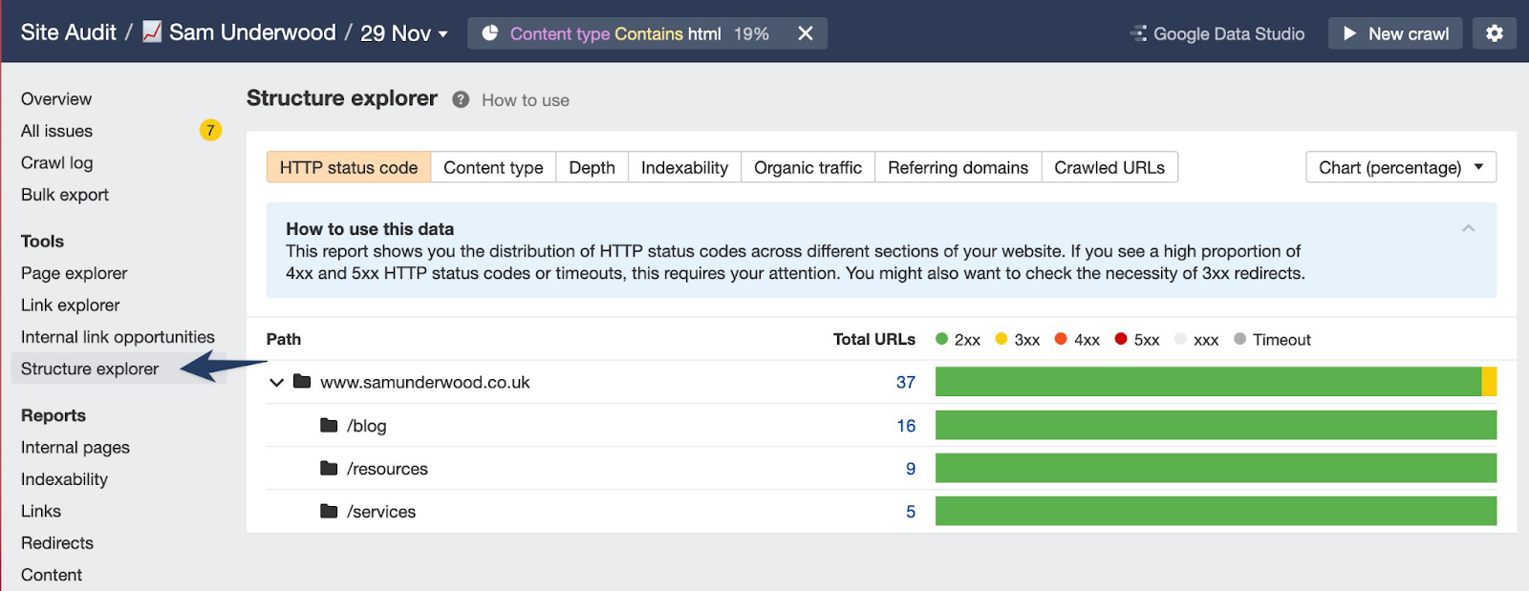1529x591 pixels.
Task: Remove the Content type filter with X
Action: click(x=806, y=33)
